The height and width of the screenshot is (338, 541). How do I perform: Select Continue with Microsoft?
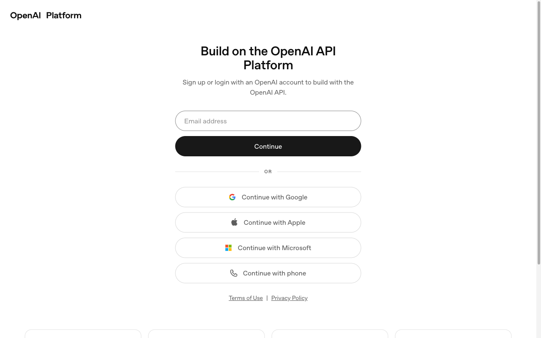268,248
